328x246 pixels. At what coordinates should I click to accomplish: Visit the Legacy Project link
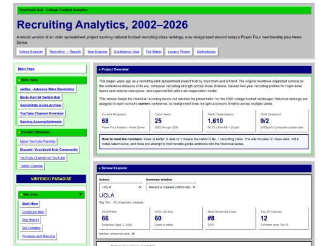point(179,52)
